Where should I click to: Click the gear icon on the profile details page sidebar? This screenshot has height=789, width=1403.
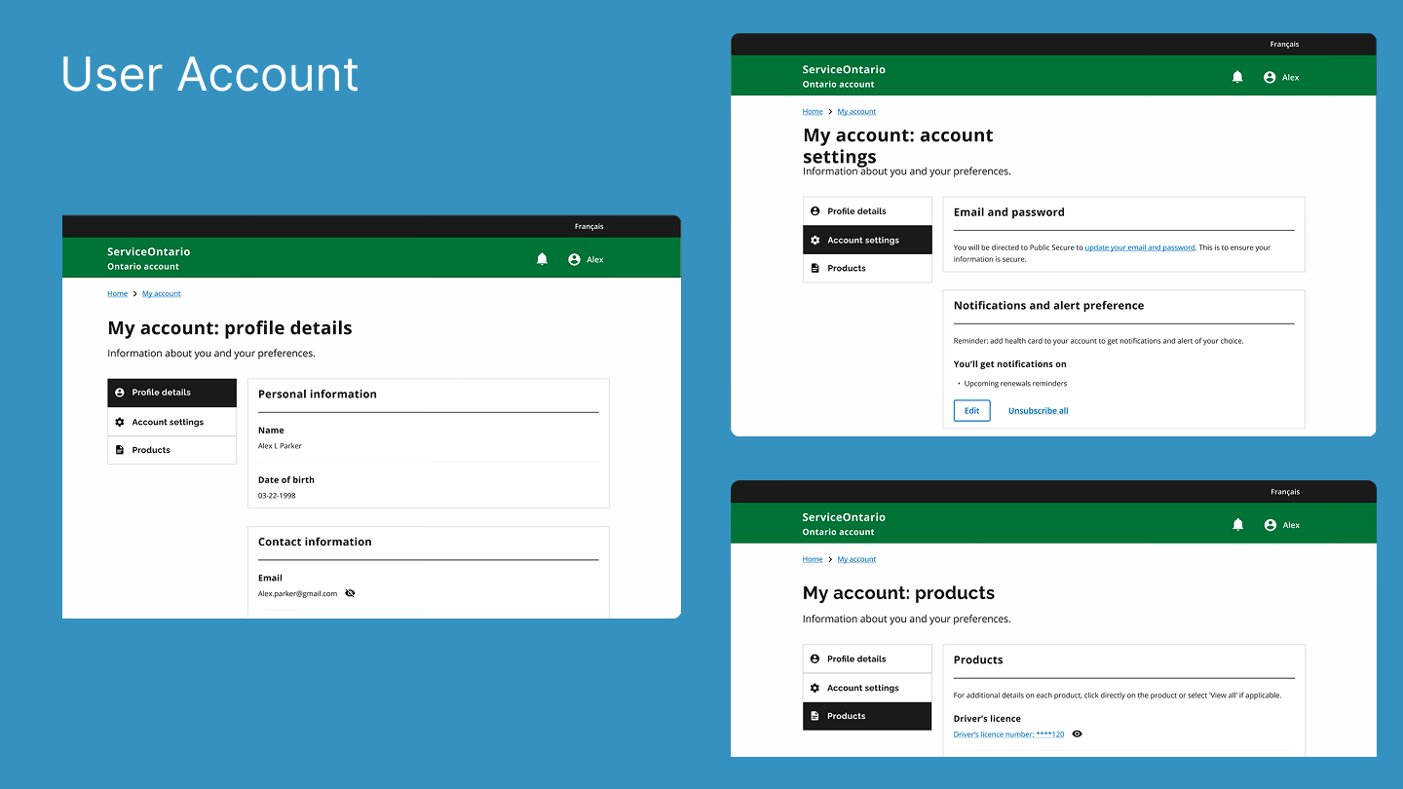(x=120, y=422)
